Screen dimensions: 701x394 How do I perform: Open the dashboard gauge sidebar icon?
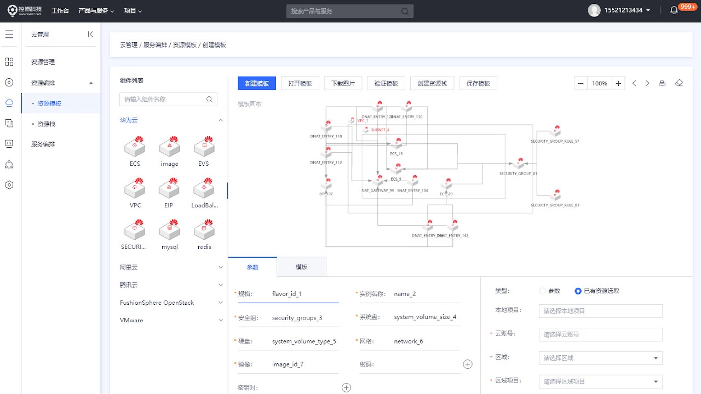click(x=9, y=83)
